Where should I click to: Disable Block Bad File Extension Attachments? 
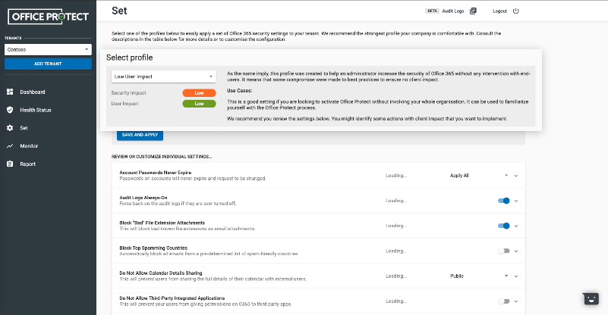pos(502,226)
